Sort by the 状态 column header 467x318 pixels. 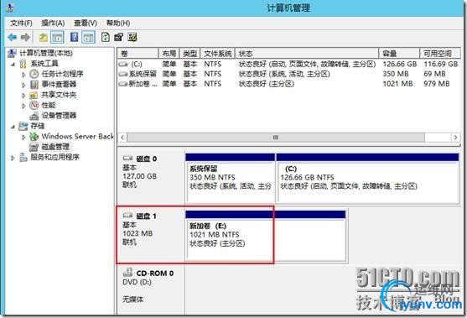(x=307, y=54)
